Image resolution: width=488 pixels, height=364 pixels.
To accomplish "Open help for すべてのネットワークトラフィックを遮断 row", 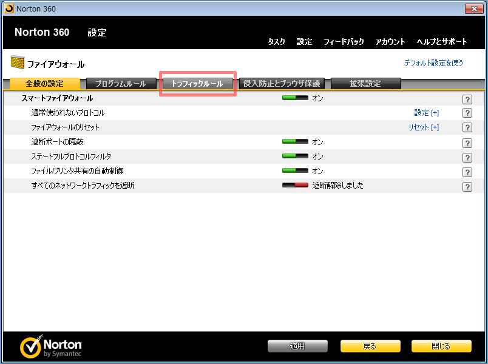I will coord(467,187).
